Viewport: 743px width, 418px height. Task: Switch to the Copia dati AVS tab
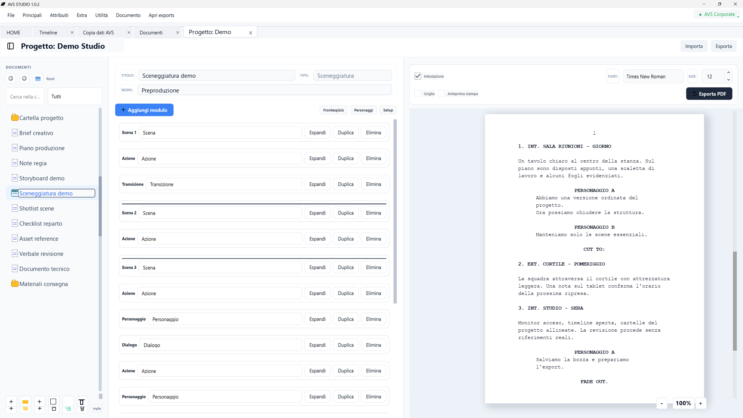pos(99,33)
